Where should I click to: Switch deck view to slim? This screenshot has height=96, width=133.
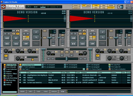(x=88, y=6)
